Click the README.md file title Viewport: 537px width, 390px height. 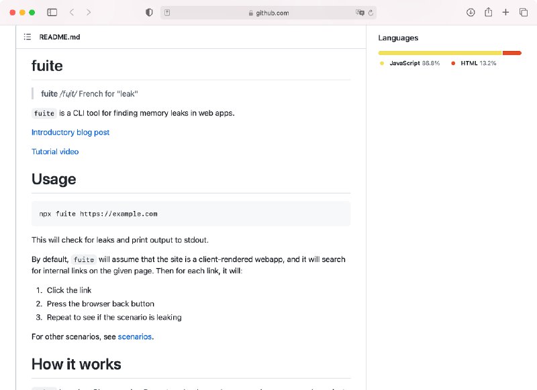click(x=60, y=37)
